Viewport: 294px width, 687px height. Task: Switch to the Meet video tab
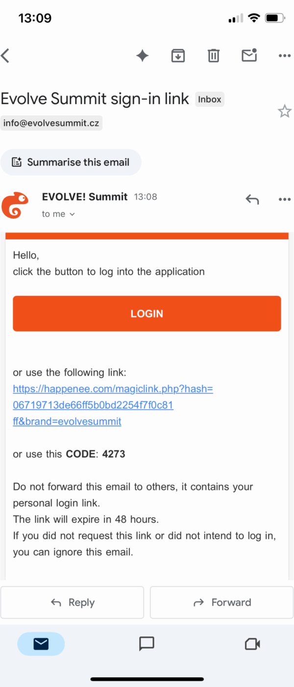pos(252,644)
